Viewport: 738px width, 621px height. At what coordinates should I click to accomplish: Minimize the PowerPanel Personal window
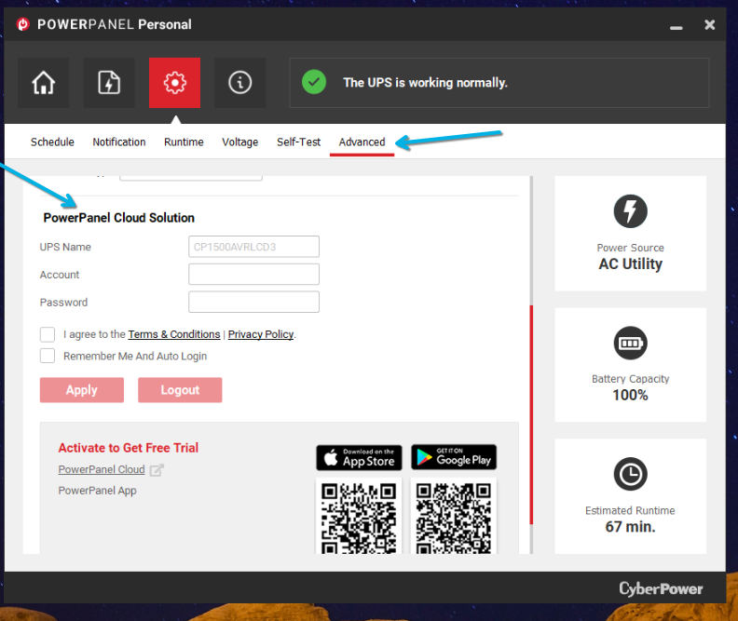tap(676, 28)
